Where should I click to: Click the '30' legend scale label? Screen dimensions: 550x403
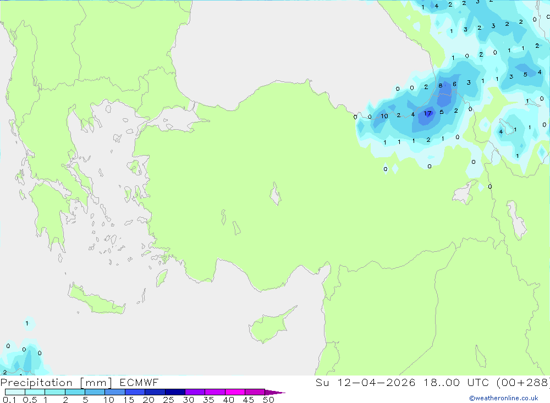pyautogui.click(x=188, y=400)
